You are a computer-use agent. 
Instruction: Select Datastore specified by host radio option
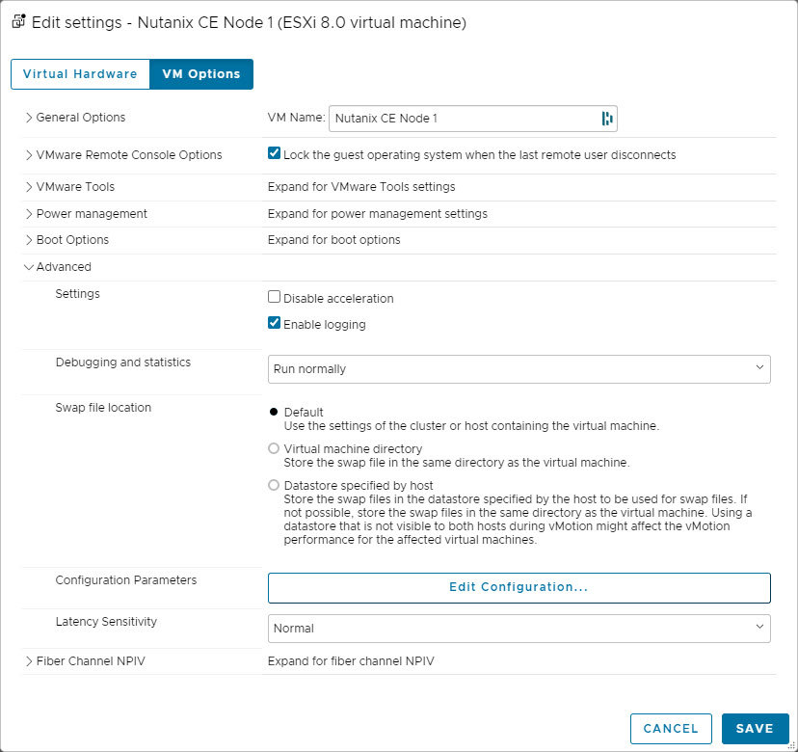pos(274,485)
